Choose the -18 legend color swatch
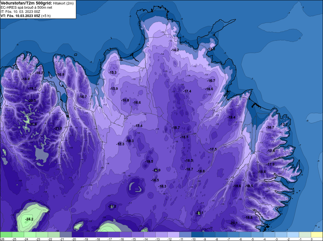This screenshot has height=241, width=323. point(102,235)
